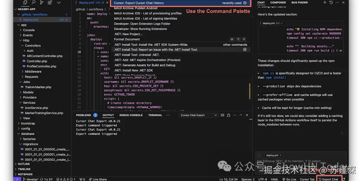
Task: Select MAUI Archive: Publish Android command
Action: (x=181, y=8)
